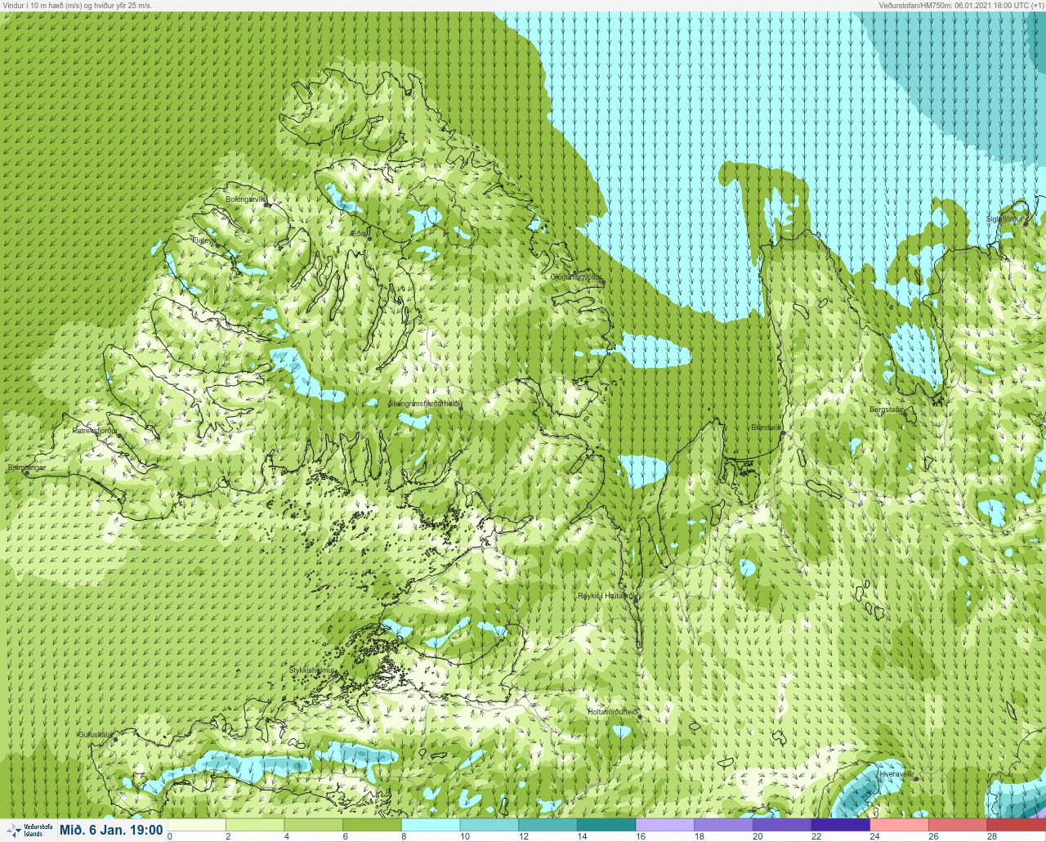The height and width of the screenshot is (842, 1046).
Task: Click the Bjargtangar station label
Action: point(25,468)
